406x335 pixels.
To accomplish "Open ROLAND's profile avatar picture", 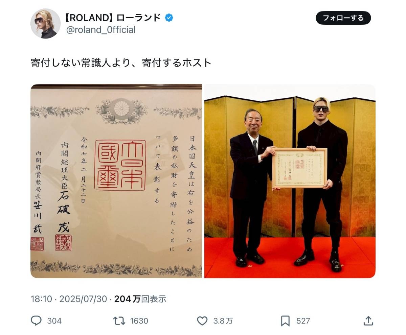I will 45,24.
